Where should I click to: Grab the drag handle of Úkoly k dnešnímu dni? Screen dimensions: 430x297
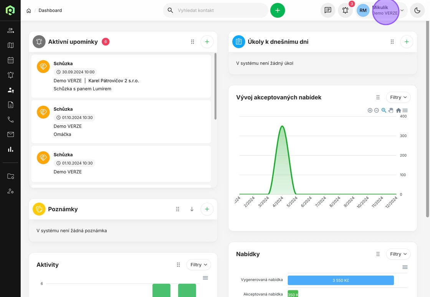point(392,42)
